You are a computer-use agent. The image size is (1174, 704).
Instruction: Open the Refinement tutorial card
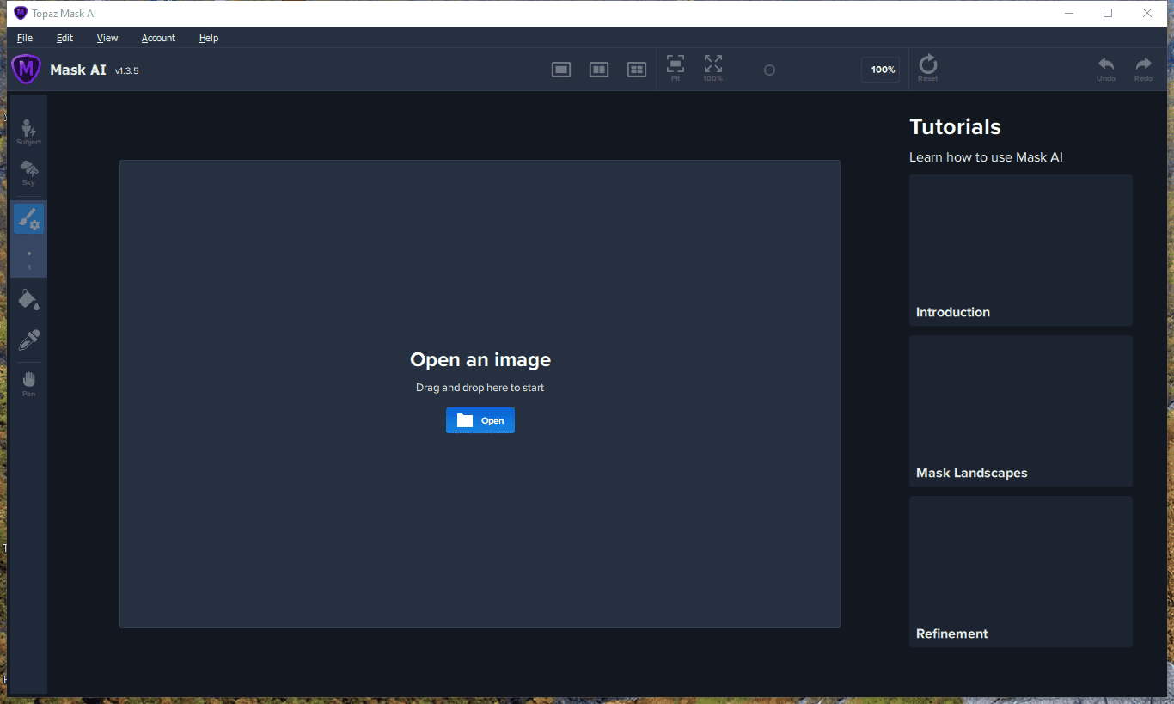coord(1021,572)
